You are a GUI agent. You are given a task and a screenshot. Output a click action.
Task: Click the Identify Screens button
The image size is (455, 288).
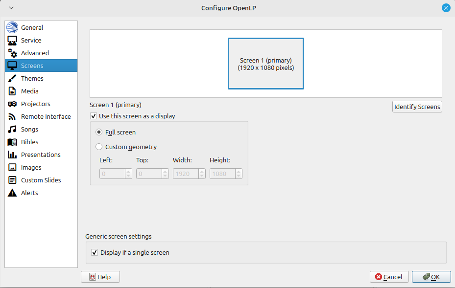(x=417, y=107)
